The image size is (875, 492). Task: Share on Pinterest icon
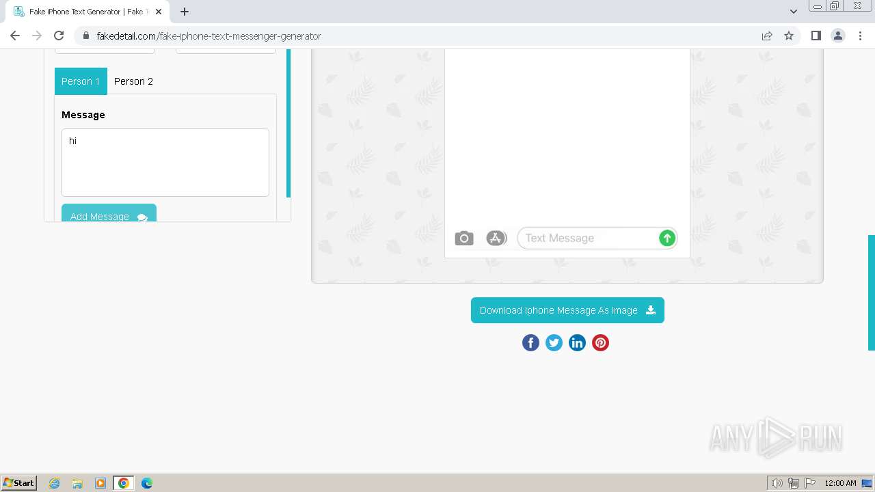pyautogui.click(x=601, y=343)
